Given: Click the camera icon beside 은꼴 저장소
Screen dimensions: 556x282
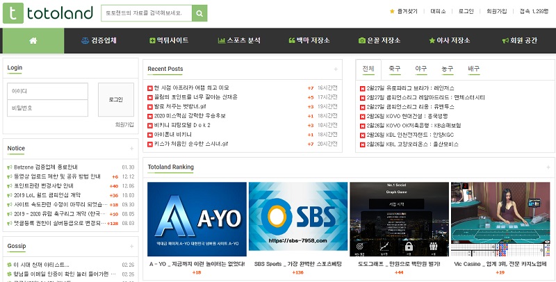Looking at the screenshot, I should [361, 41].
